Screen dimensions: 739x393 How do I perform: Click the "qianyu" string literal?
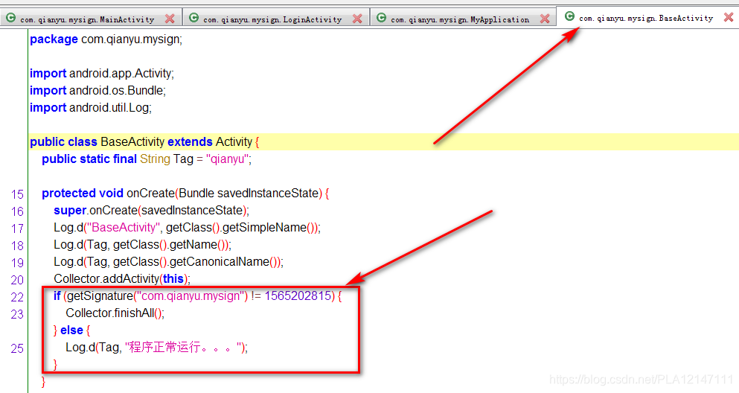click(227, 159)
